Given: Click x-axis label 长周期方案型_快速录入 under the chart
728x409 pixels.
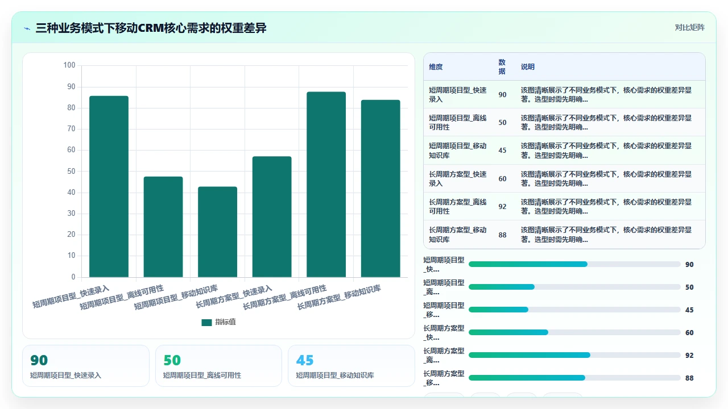Looking at the screenshot, I should pyautogui.click(x=234, y=297).
